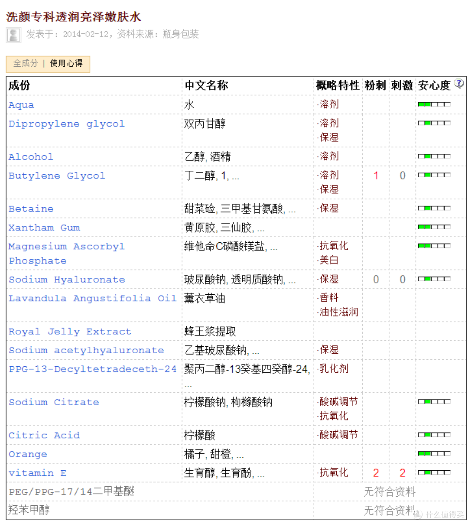Open the Sodium Citrate link

[54, 403]
